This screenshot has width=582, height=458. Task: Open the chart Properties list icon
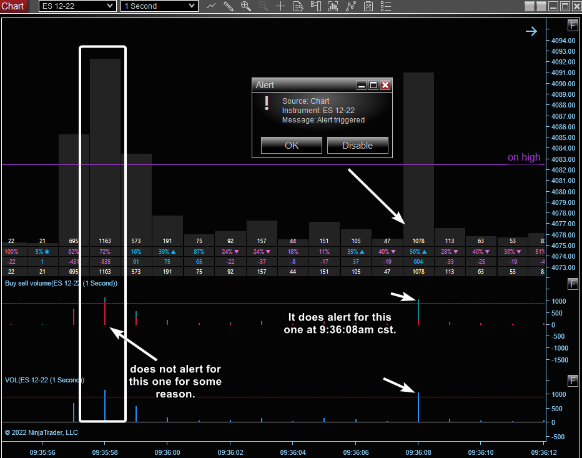(x=386, y=6)
